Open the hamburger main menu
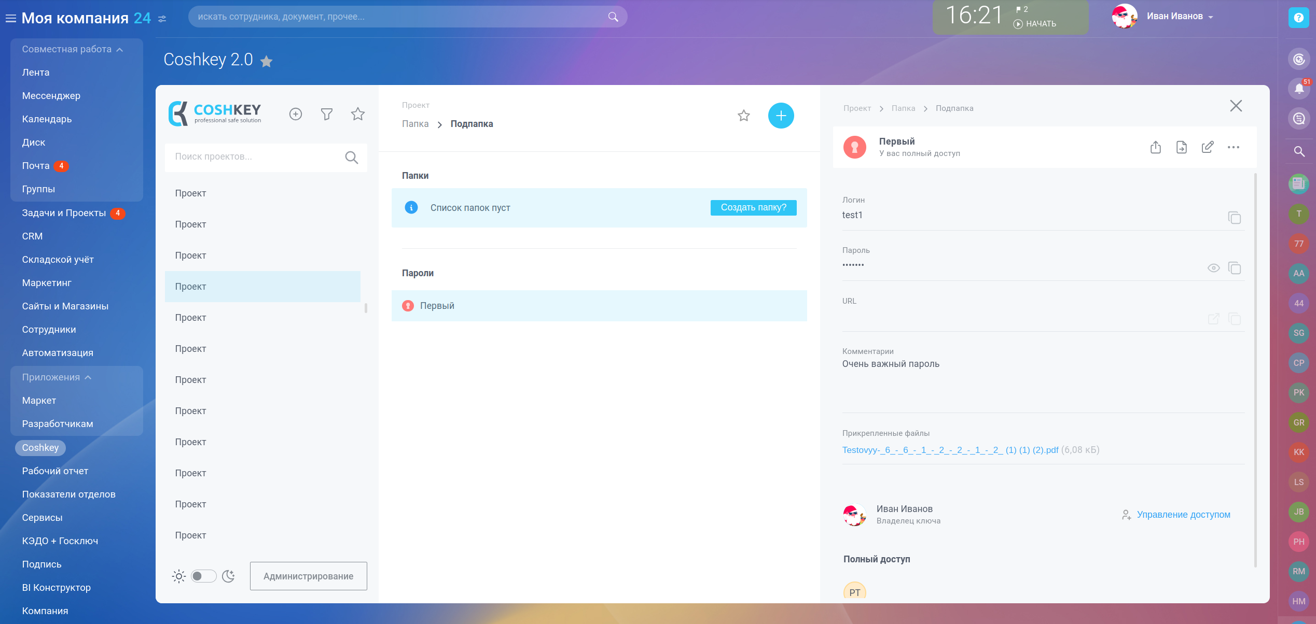 (x=10, y=19)
